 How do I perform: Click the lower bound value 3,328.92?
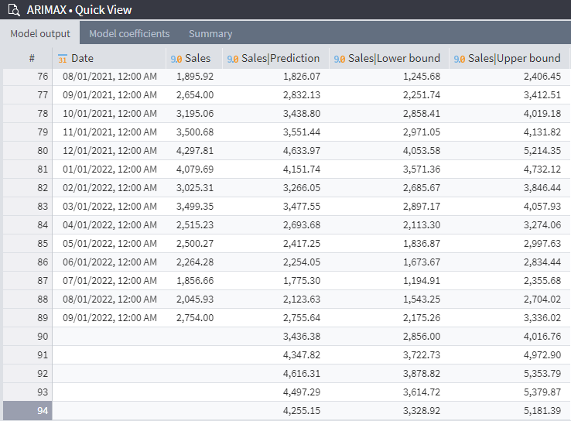(x=422, y=411)
